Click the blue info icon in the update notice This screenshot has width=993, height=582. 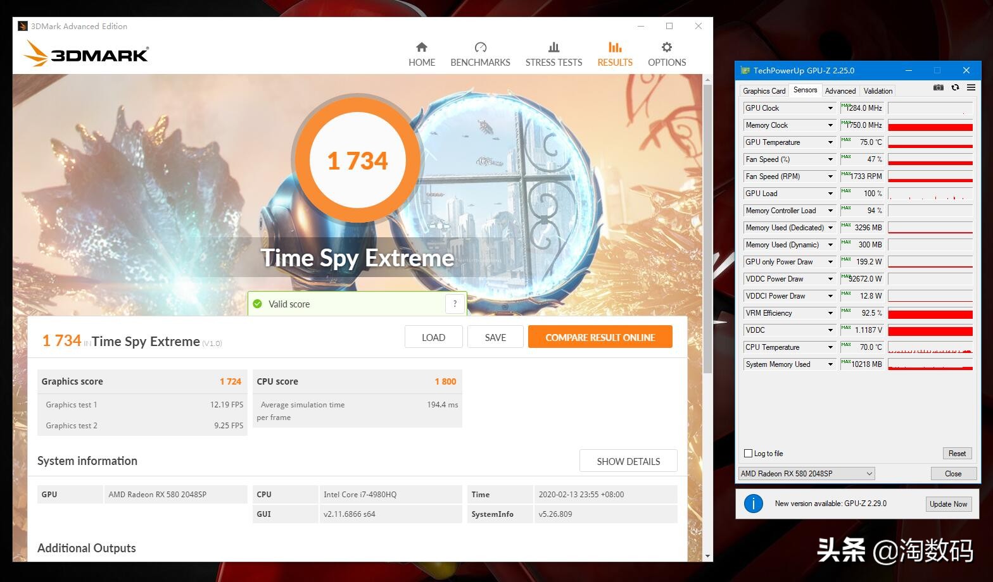click(x=753, y=504)
